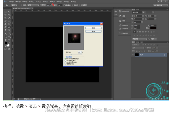Select the Crop tool
The width and height of the screenshot is (170, 115).
pos(6,18)
